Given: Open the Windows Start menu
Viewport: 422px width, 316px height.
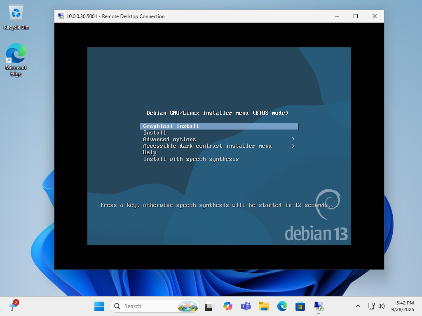Looking at the screenshot, I should pyautogui.click(x=99, y=306).
